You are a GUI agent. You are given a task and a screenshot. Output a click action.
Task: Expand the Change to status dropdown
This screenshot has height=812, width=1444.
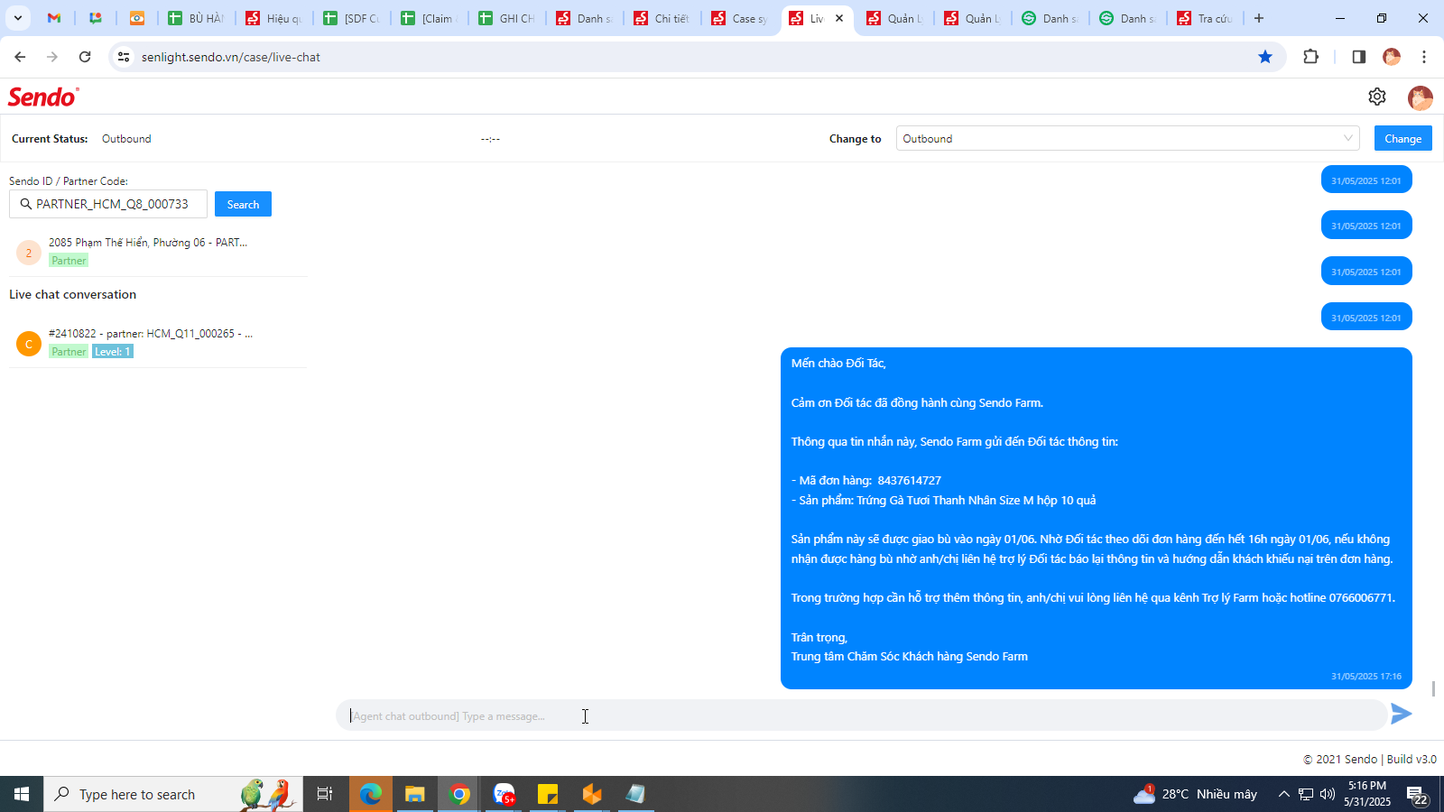(1128, 138)
